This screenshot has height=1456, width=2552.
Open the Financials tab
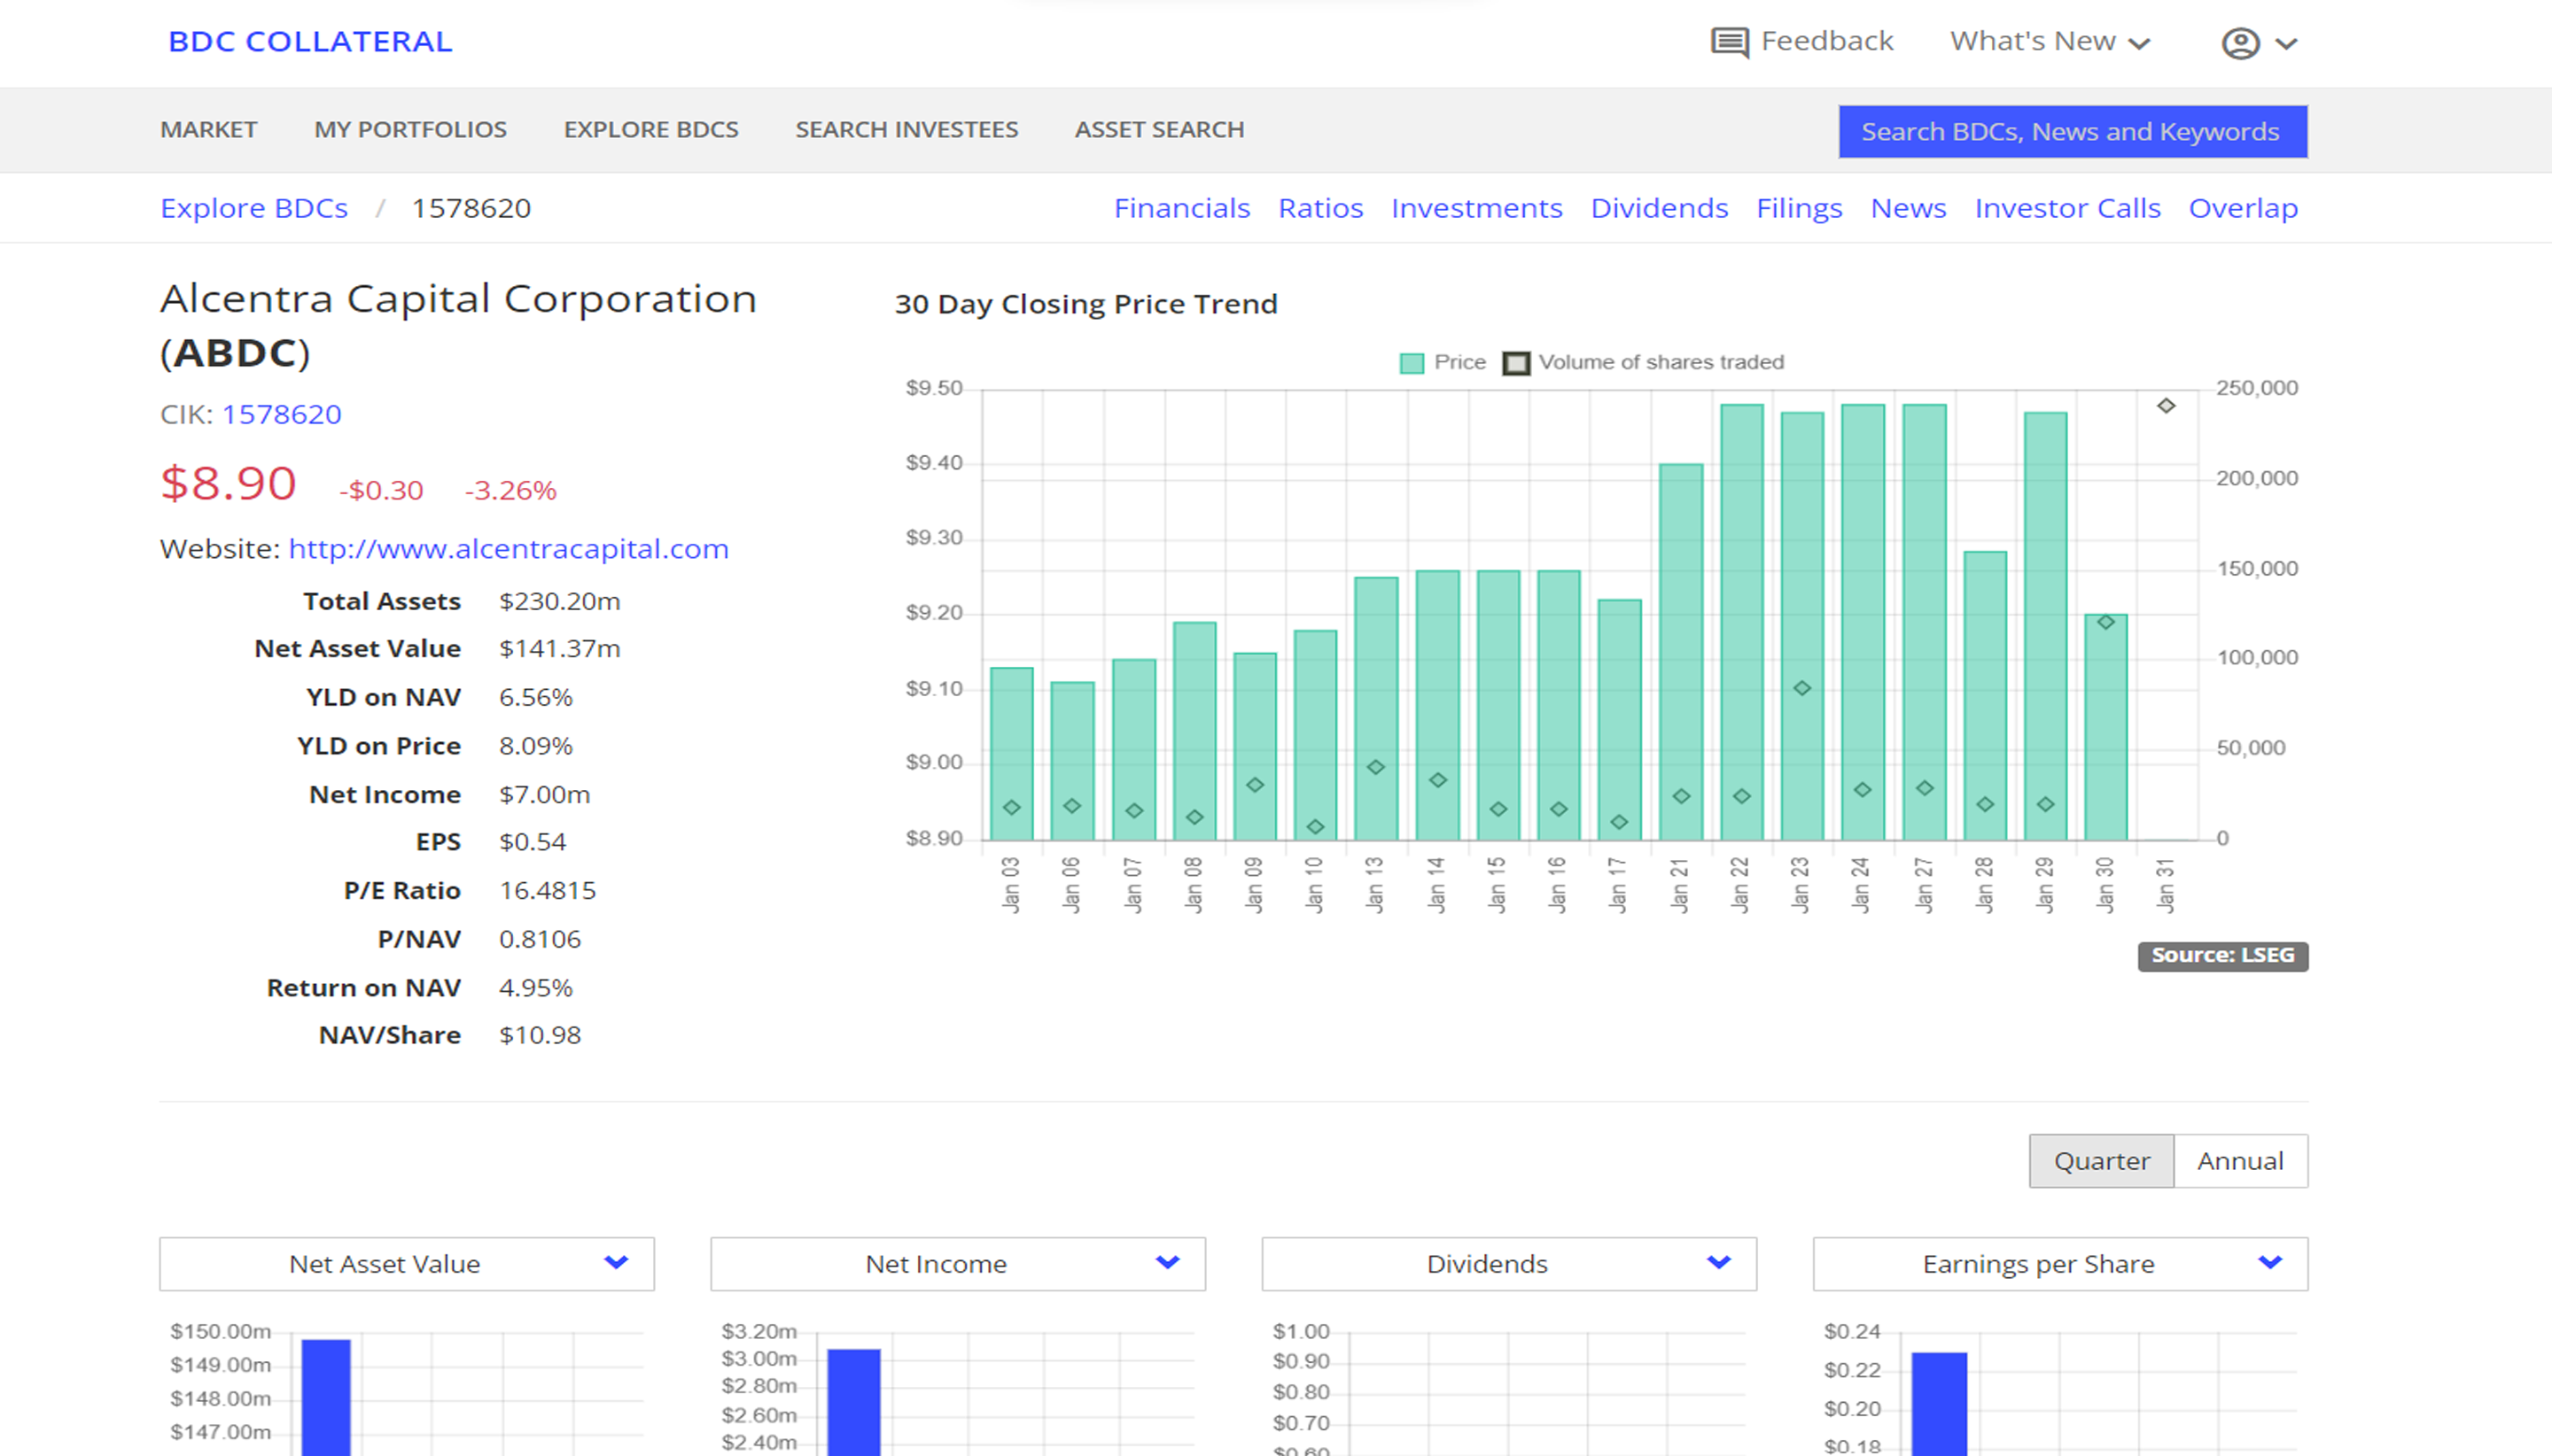(1181, 208)
